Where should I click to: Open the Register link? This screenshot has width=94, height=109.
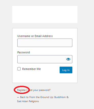[x=21, y=90]
